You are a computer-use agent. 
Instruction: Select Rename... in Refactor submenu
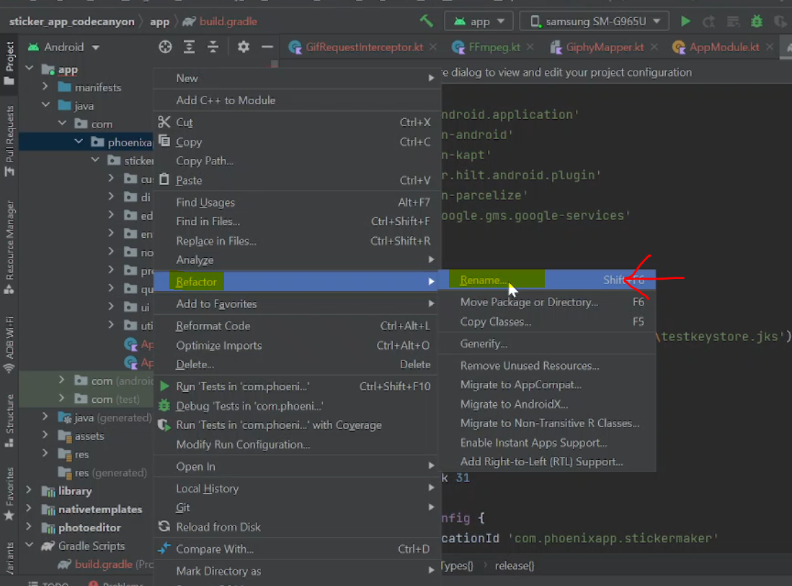(483, 280)
